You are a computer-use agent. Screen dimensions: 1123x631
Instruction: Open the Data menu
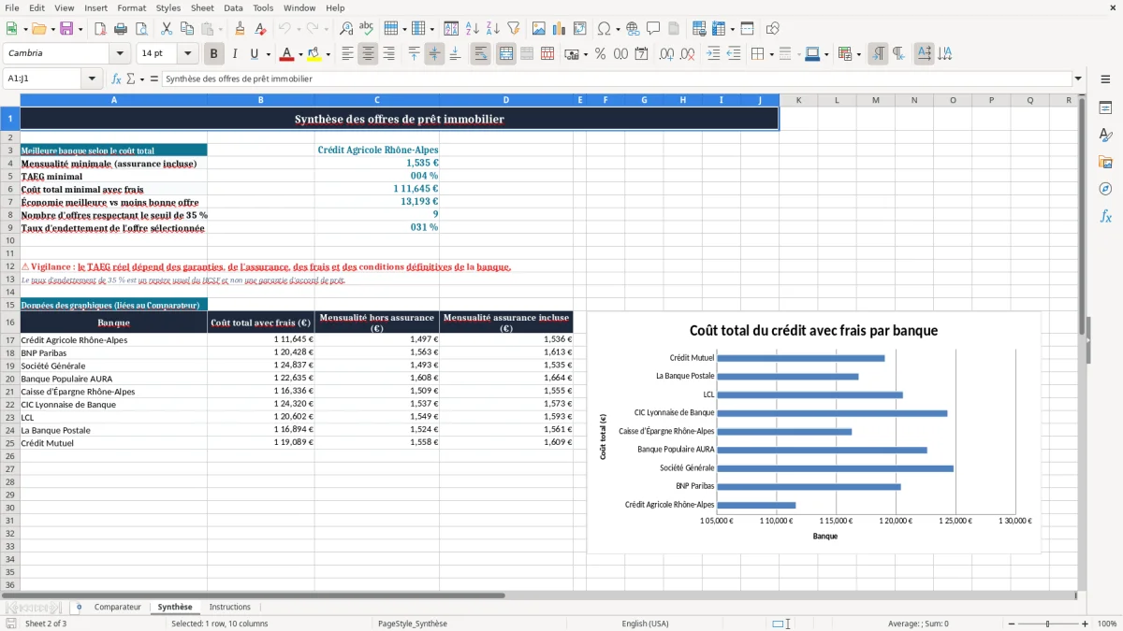click(233, 7)
